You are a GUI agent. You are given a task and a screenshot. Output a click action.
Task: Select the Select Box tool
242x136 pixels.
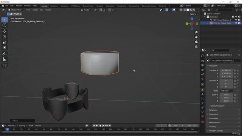pyautogui.click(x=4, y=20)
